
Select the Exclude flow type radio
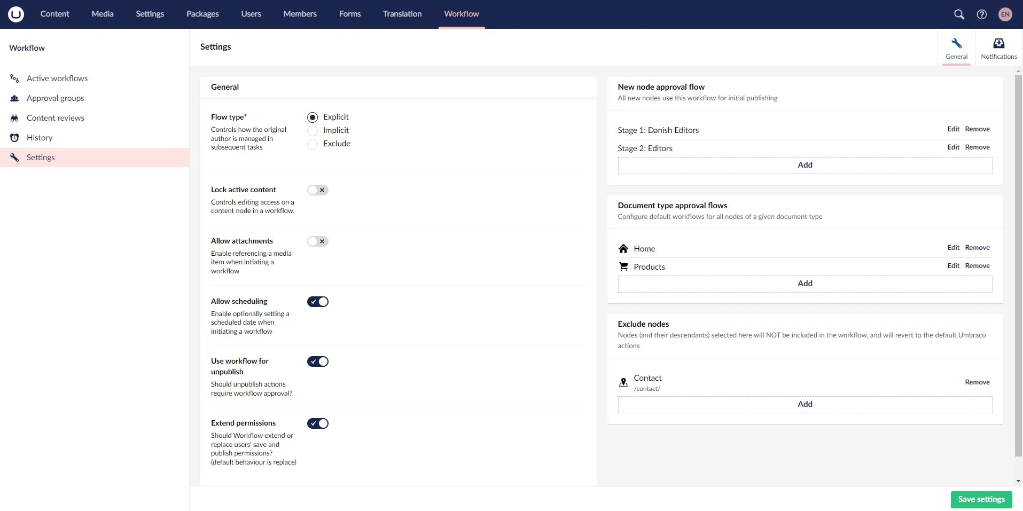[x=313, y=144]
